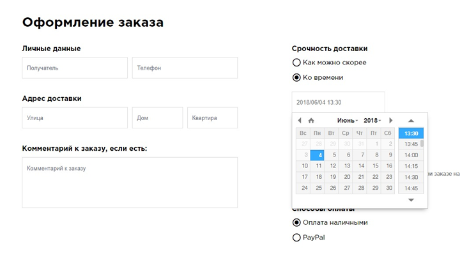
Task: Click the down arrow below time list
Action: tap(411, 200)
